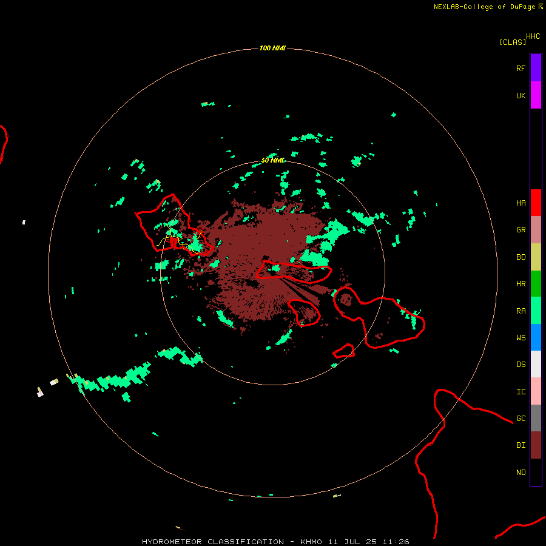The width and height of the screenshot is (546, 546).
Task: Click the UK magenta legend swatch
Action: (536, 95)
